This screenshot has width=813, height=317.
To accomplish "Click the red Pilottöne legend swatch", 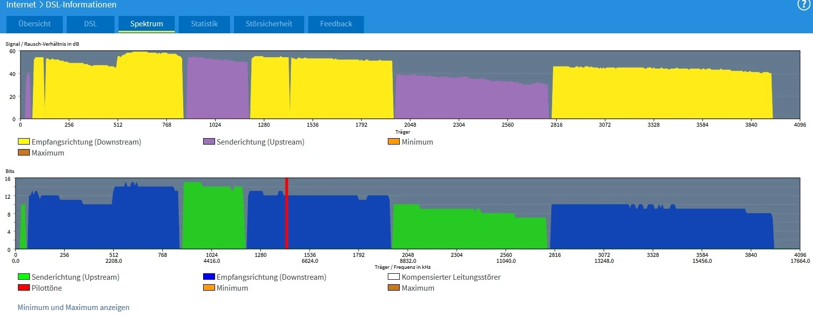I will pos(24,288).
